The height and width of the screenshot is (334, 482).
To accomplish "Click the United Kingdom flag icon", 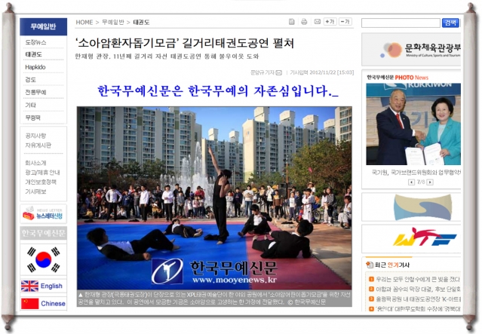I will point(29,286).
